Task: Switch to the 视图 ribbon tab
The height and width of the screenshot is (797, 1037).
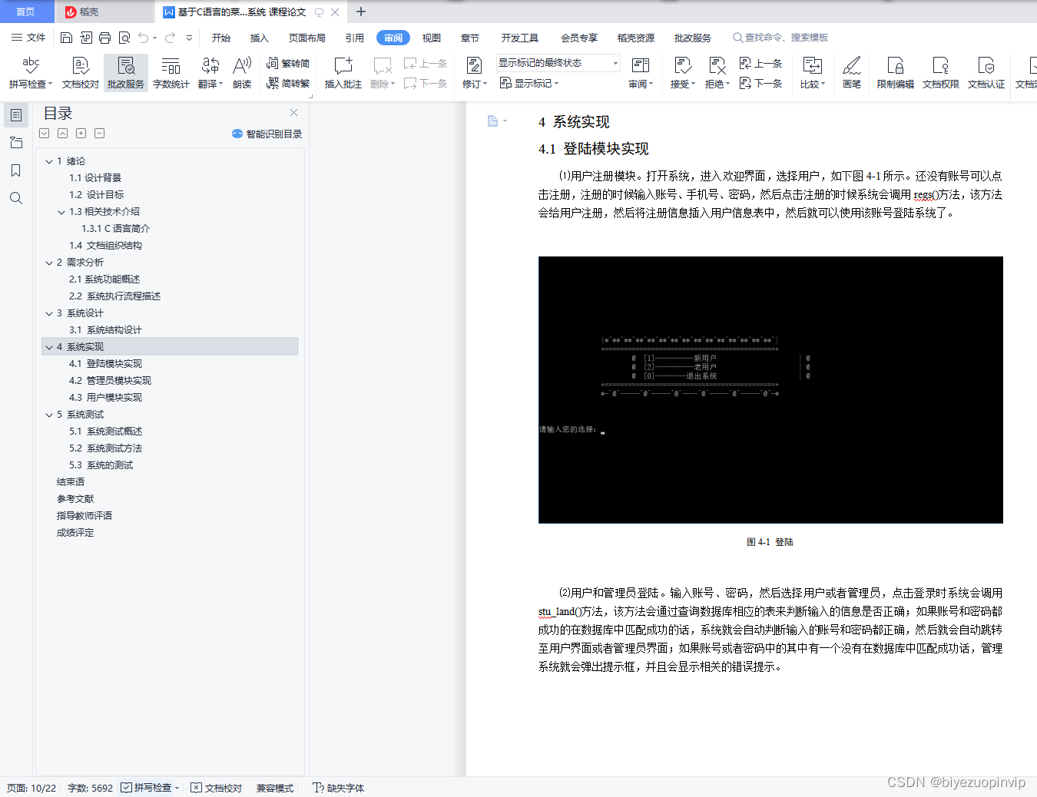Action: click(x=431, y=37)
